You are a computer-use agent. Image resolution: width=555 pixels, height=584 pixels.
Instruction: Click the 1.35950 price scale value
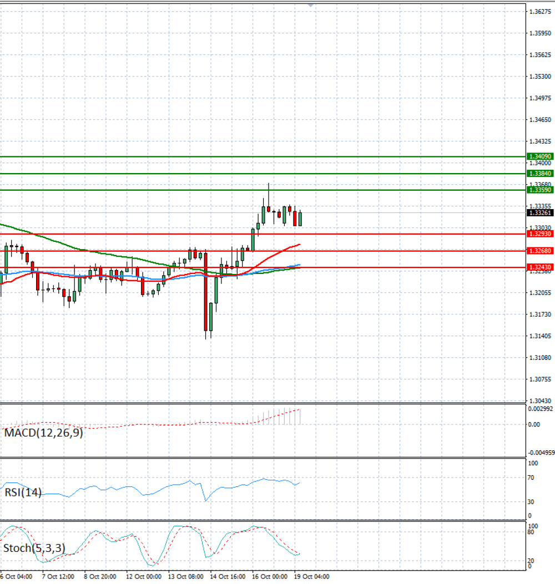pos(540,33)
